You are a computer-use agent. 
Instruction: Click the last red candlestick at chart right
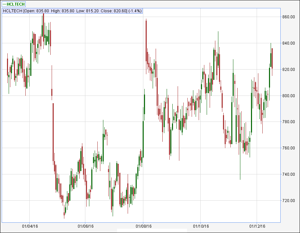pyautogui.click(x=272, y=59)
